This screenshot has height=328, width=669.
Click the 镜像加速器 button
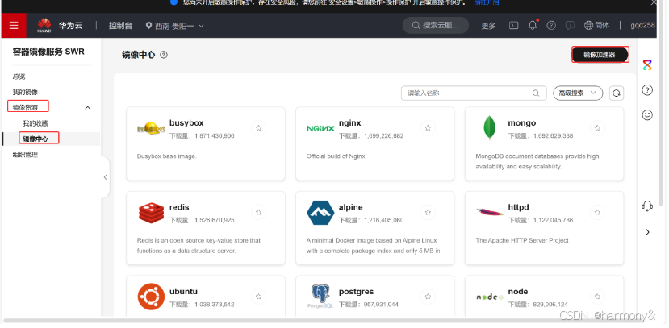[x=600, y=55]
